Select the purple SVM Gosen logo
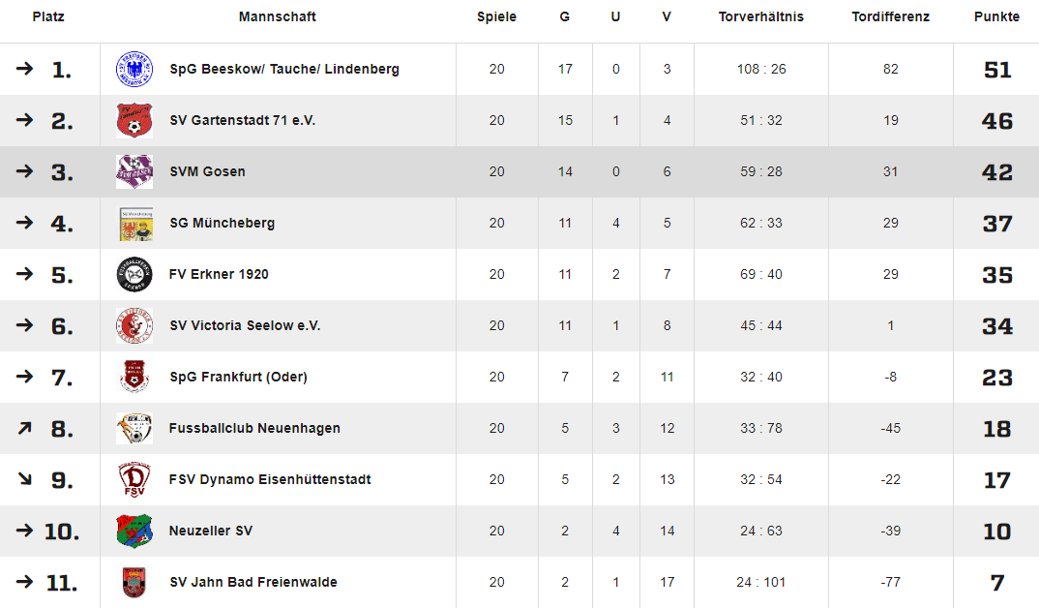 pyautogui.click(x=134, y=171)
